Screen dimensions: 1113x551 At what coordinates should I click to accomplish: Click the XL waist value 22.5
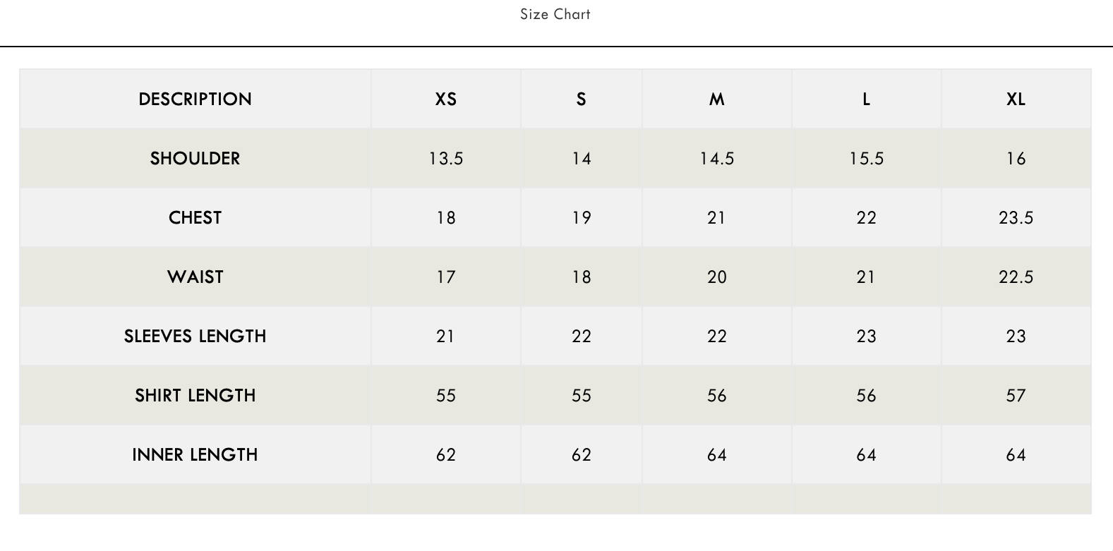(1016, 277)
